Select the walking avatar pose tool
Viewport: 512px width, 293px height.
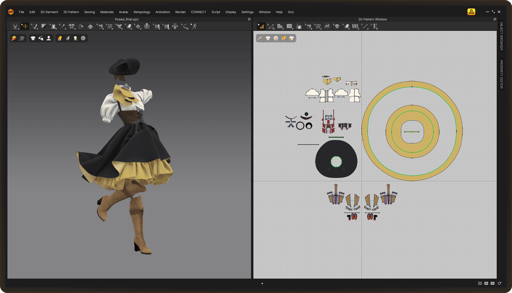[194, 26]
